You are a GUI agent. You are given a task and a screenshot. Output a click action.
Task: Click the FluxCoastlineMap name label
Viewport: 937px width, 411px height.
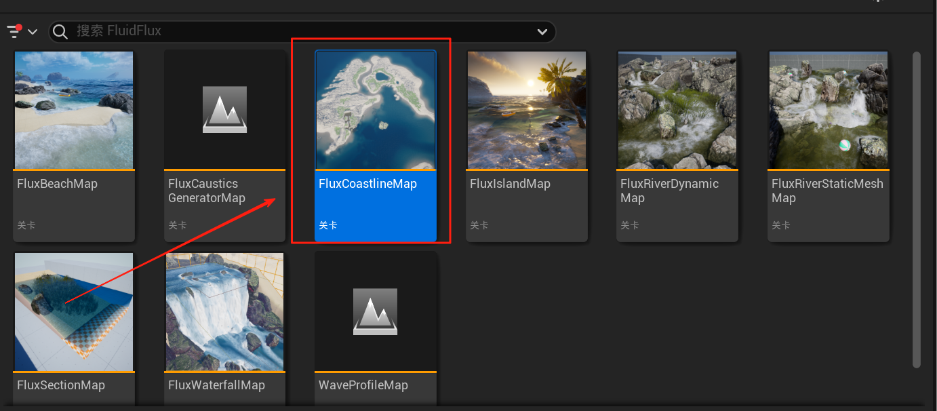(367, 184)
